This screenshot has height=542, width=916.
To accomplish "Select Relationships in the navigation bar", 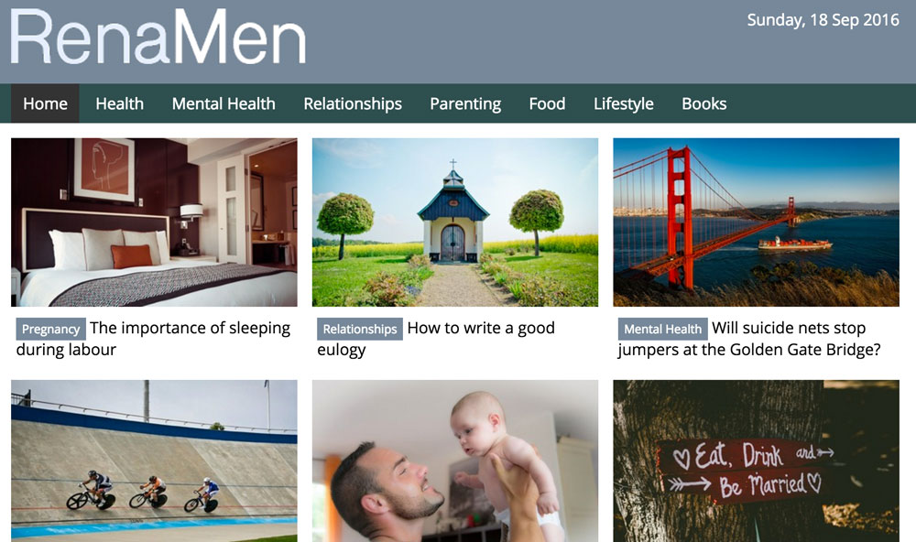I will pos(353,103).
